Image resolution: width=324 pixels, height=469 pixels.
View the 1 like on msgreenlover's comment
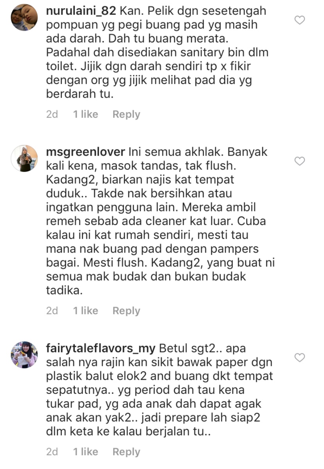pyautogui.click(x=86, y=311)
